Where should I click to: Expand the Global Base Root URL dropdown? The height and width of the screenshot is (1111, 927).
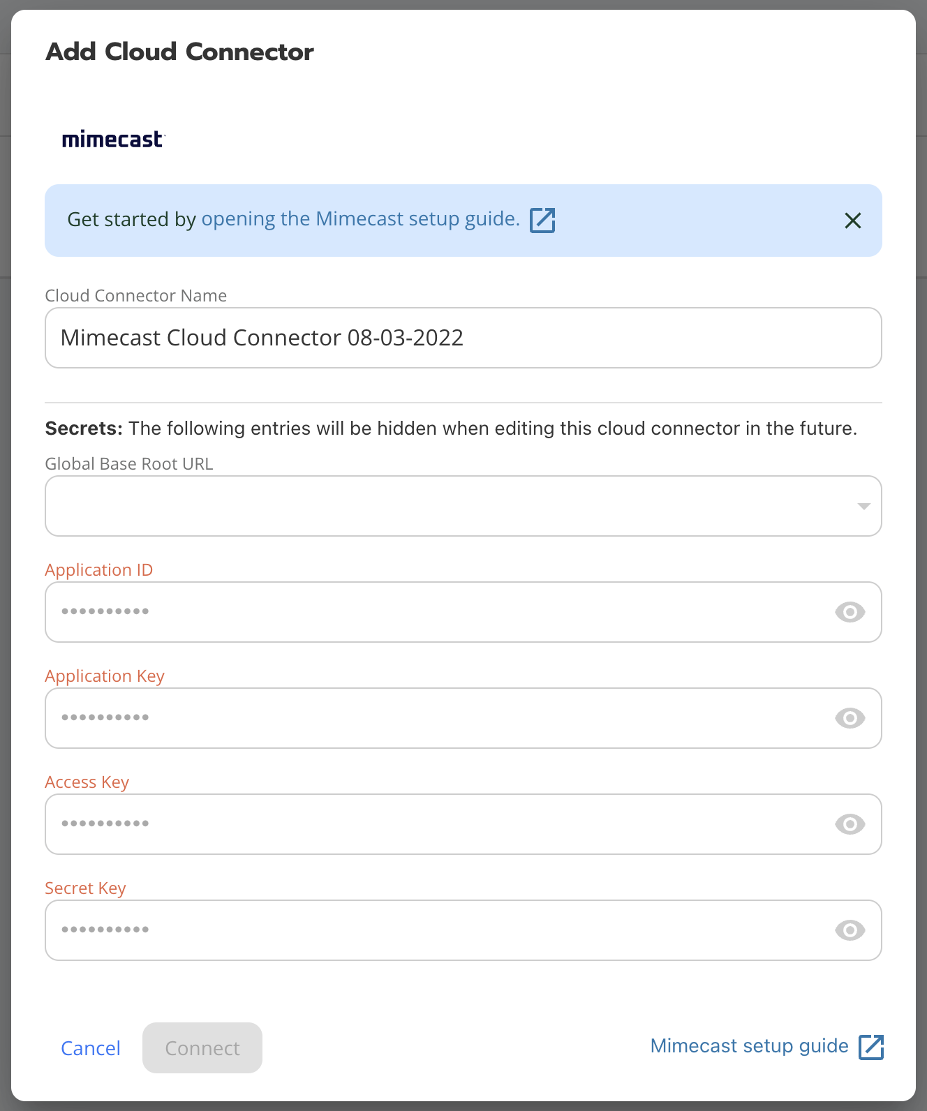pyautogui.click(x=447, y=506)
